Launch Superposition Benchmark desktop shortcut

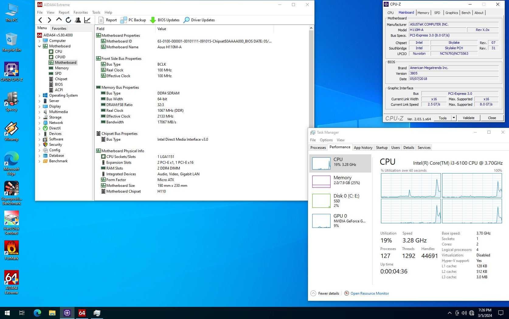12,193
